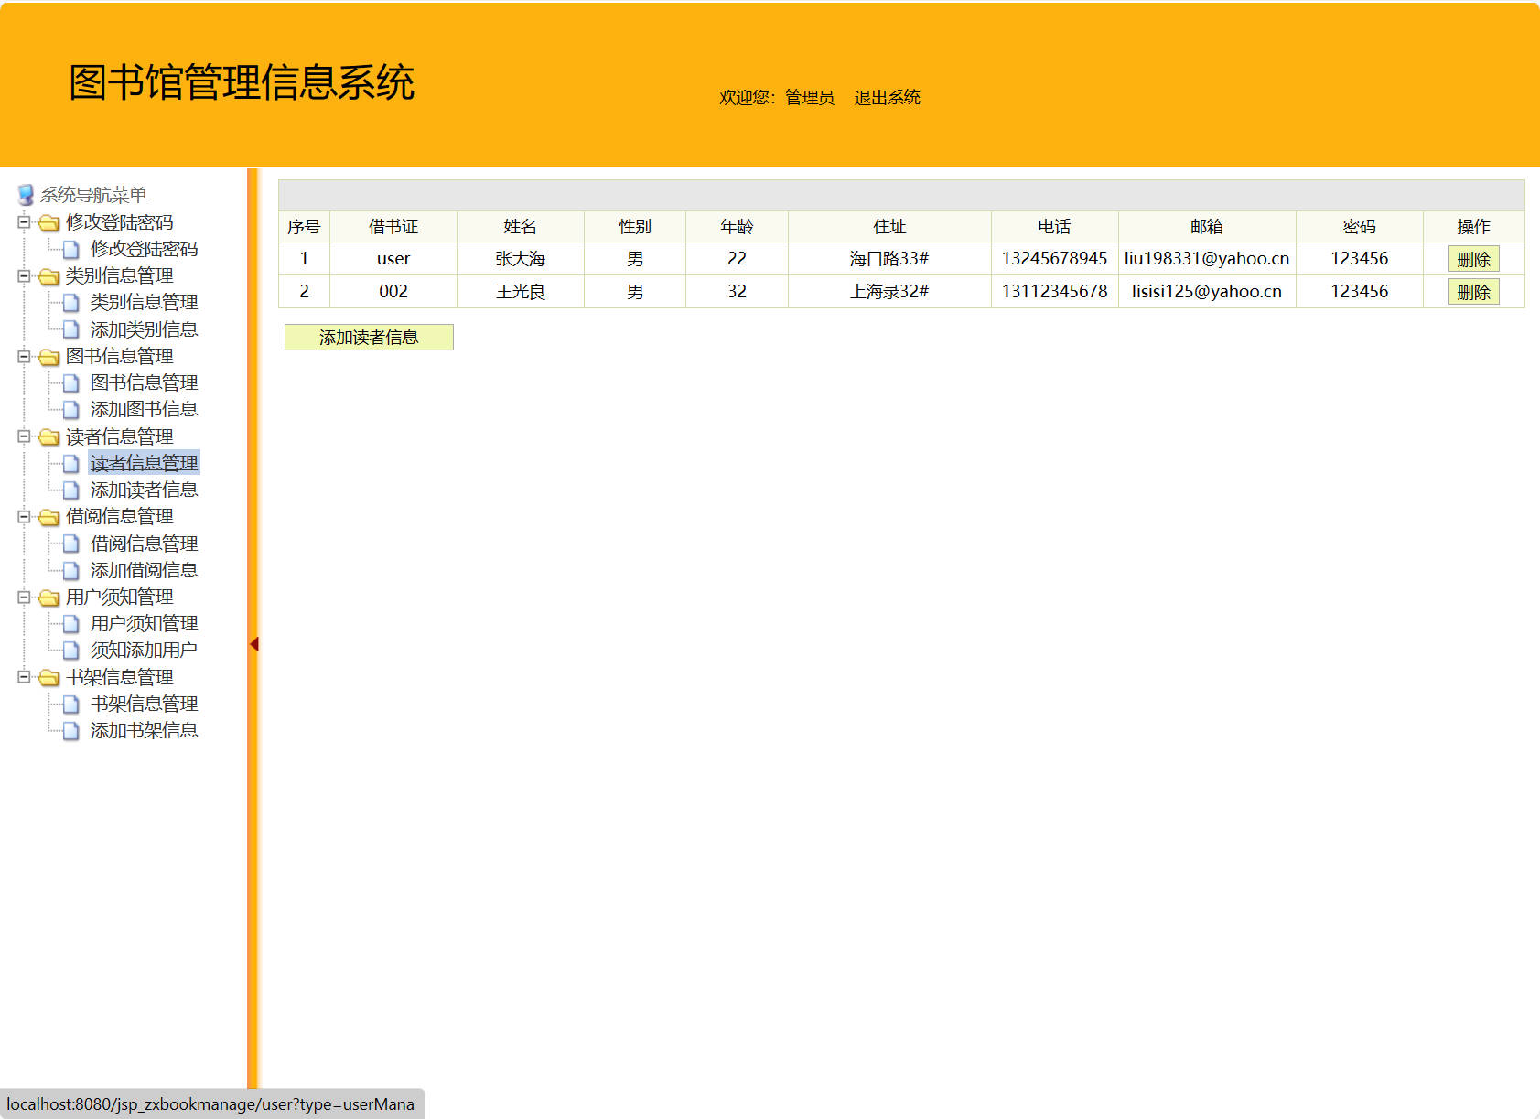This screenshot has height=1119, width=1540.
Task: Collapse the 用户须知管理 tree node
Action: click(x=24, y=597)
